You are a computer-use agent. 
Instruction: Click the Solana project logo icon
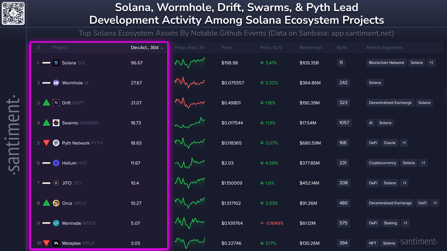point(56,63)
